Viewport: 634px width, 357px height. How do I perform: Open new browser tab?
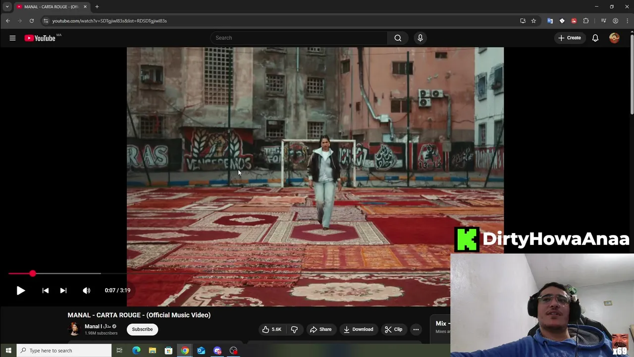(97, 6)
